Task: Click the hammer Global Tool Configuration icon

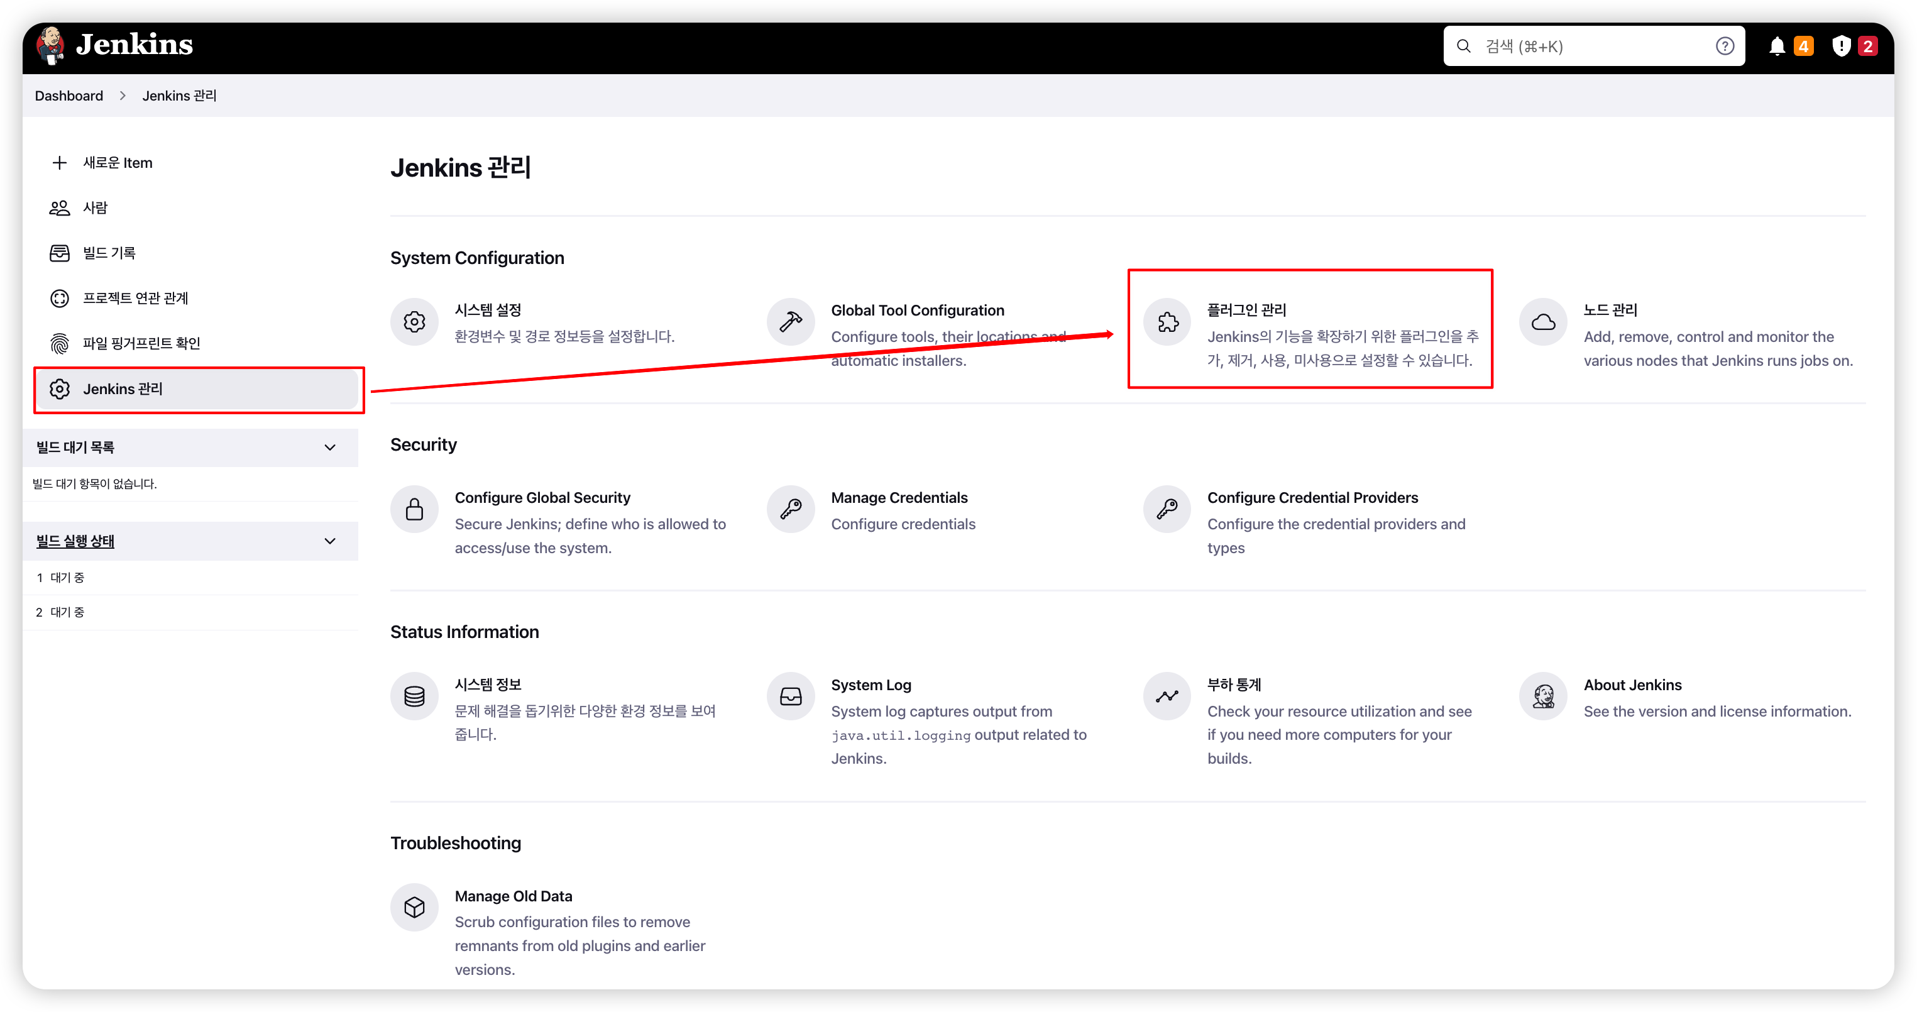Action: (x=790, y=321)
